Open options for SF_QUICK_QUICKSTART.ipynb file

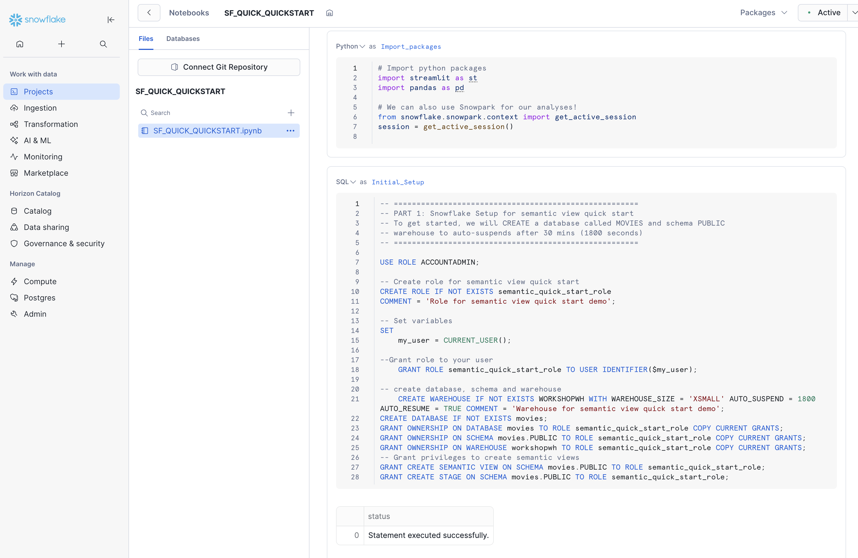(290, 131)
